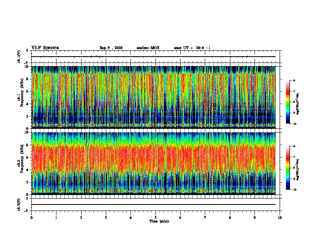315x244 pixels.
Task: Click the ch.2 color bar "log(PSD)" label
Action: tap(298, 169)
